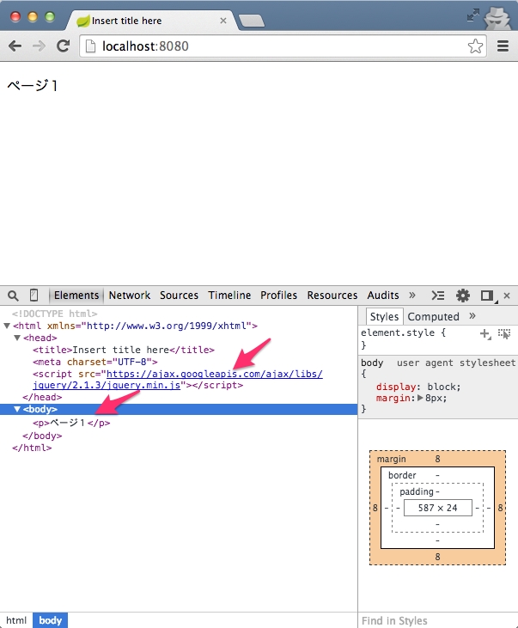The image size is (518, 628).
Task: Click the fullscreen arrows icon in title bar
Action: click(473, 15)
